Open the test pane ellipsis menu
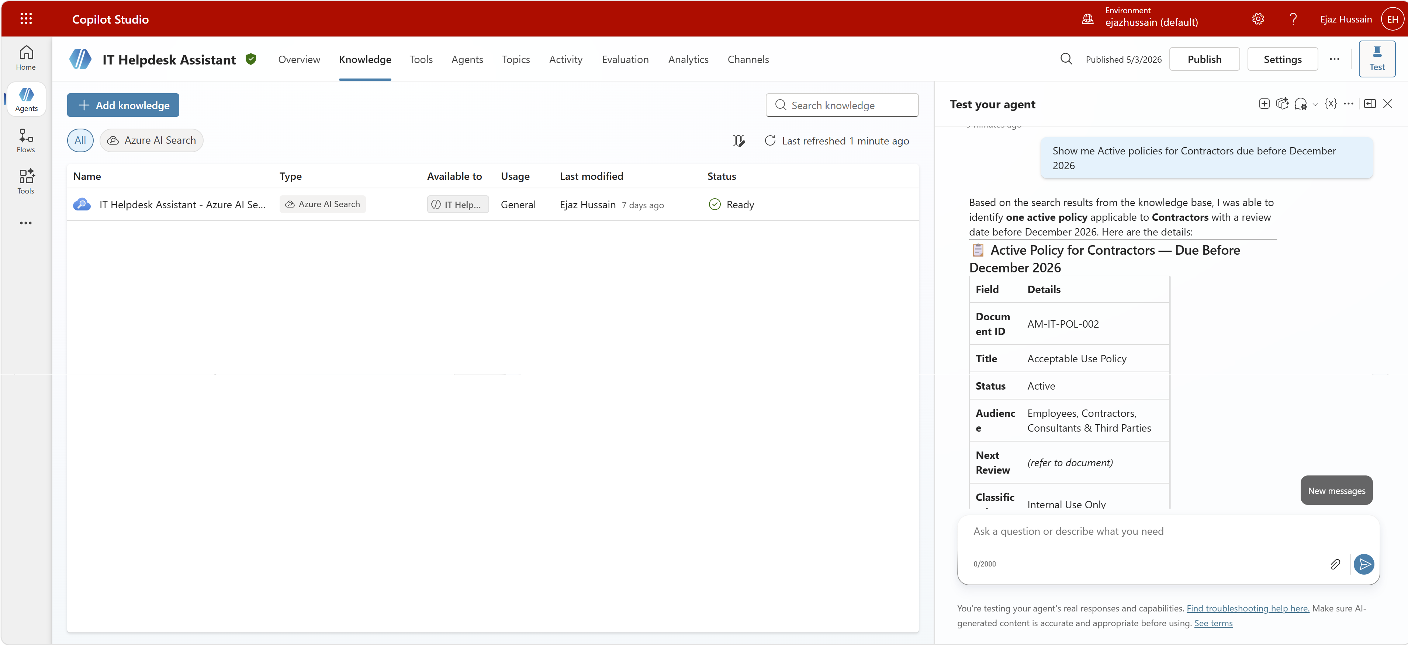 click(1348, 104)
